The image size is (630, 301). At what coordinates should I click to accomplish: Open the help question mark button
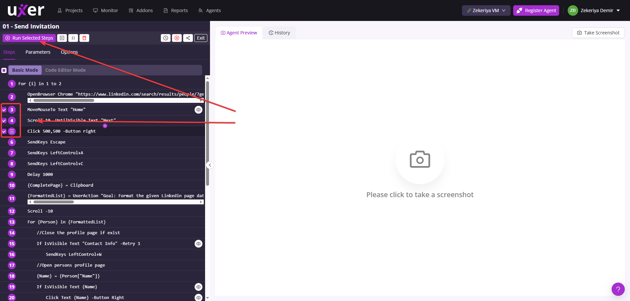point(618,289)
